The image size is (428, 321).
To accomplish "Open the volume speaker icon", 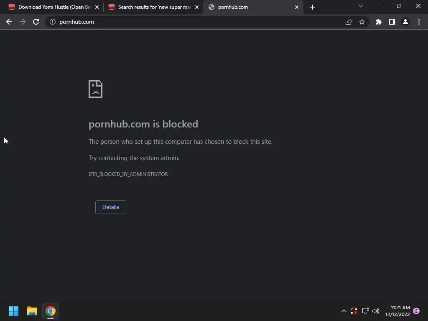I will (x=376, y=311).
